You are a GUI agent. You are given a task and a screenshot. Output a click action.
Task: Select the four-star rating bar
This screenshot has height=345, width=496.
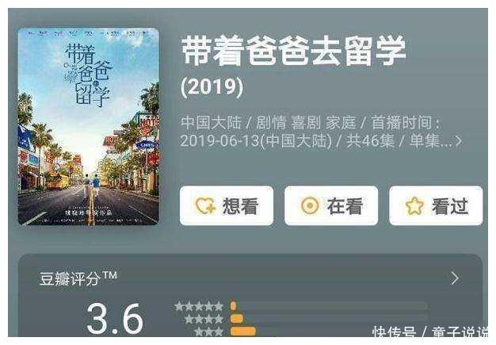click(329, 318)
